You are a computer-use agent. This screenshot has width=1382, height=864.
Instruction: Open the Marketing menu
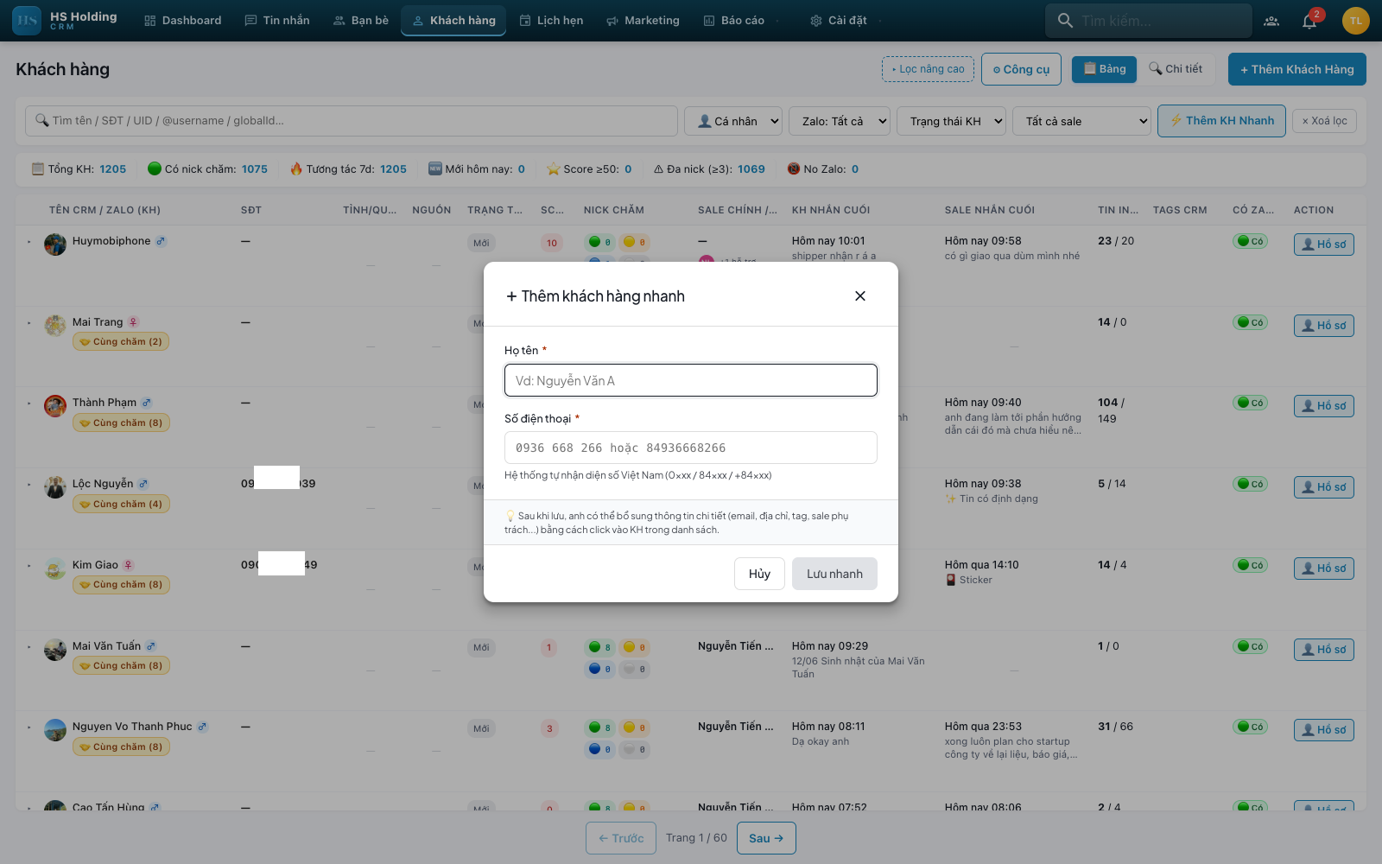643,21
